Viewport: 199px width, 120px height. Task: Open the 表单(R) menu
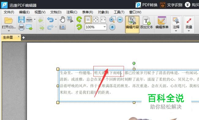point(88,12)
